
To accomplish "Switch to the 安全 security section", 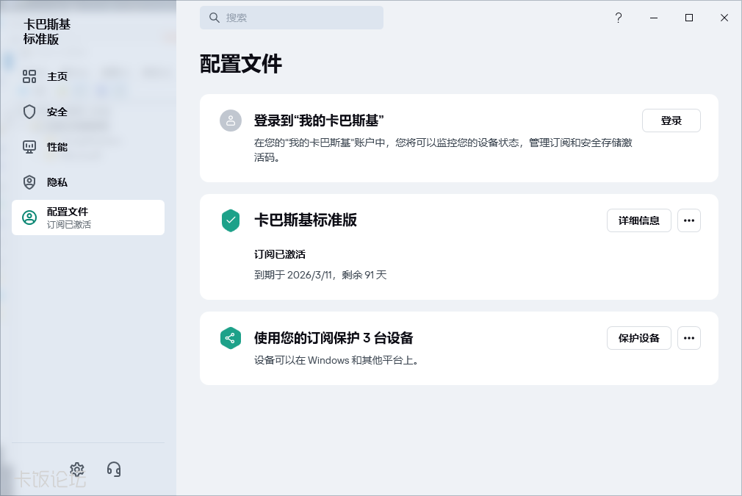I will tap(57, 112).
